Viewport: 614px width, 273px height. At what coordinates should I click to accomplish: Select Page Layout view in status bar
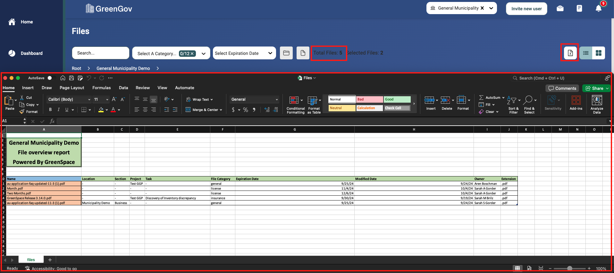pyautogui.click(x=529, y=268)
